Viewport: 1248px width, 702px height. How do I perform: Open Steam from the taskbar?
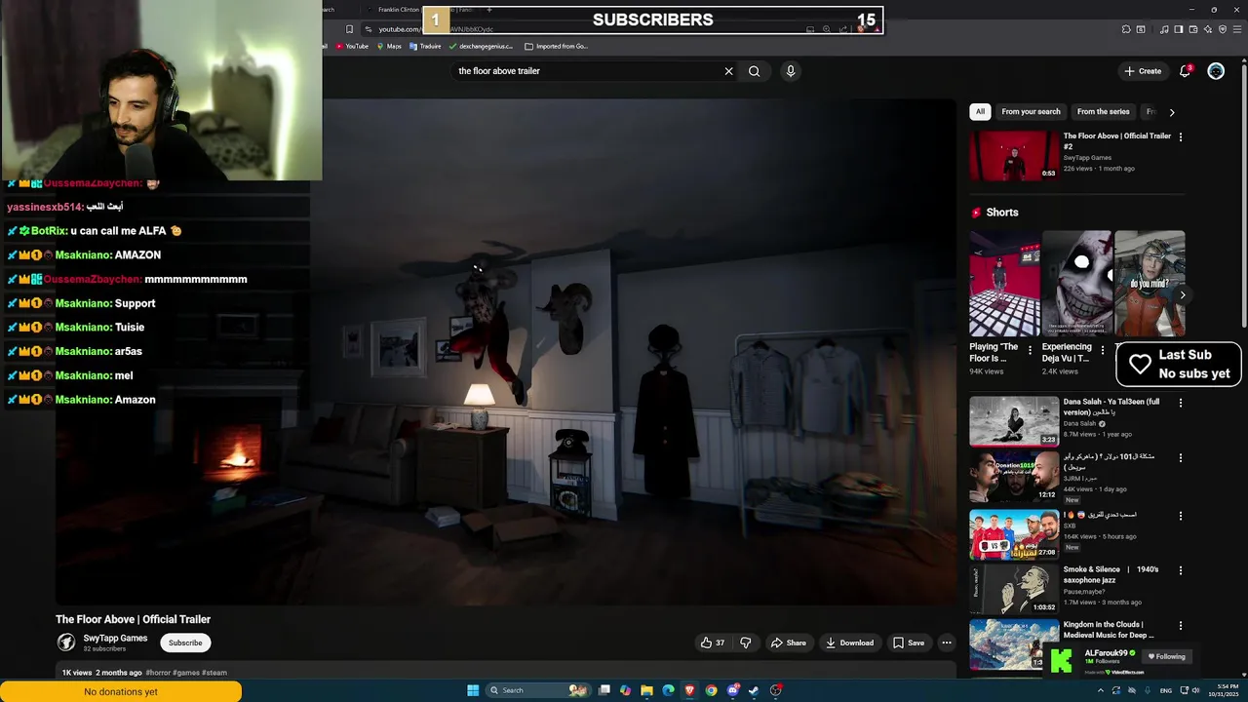(x=754, y=690)
